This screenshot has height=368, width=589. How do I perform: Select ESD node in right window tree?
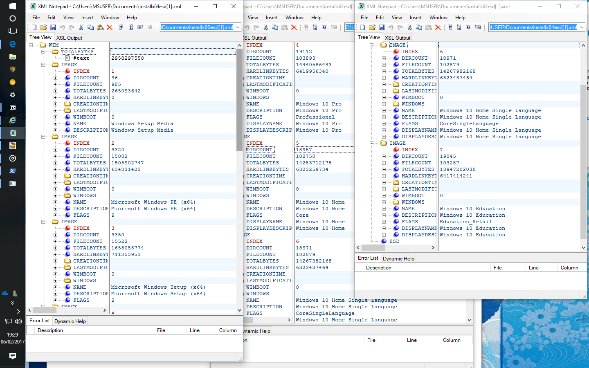tap(394, 241)
